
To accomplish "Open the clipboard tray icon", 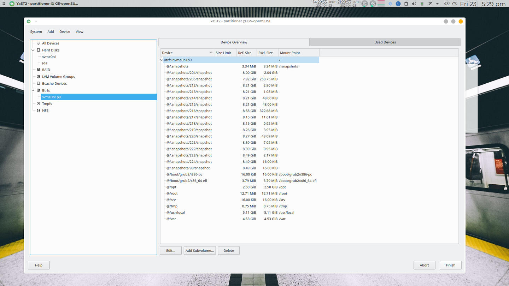I will 406,4.
